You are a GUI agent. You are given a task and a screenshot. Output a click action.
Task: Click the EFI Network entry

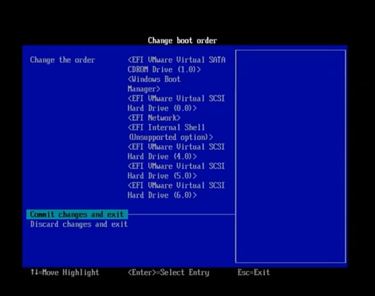(154, 117)
